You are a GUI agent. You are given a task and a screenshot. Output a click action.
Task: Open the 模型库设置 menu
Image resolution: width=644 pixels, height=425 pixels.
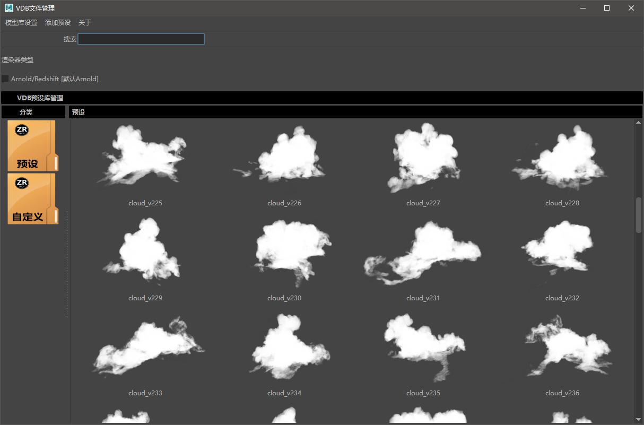21,23
